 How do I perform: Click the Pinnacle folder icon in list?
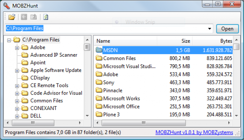click(99, 90)
